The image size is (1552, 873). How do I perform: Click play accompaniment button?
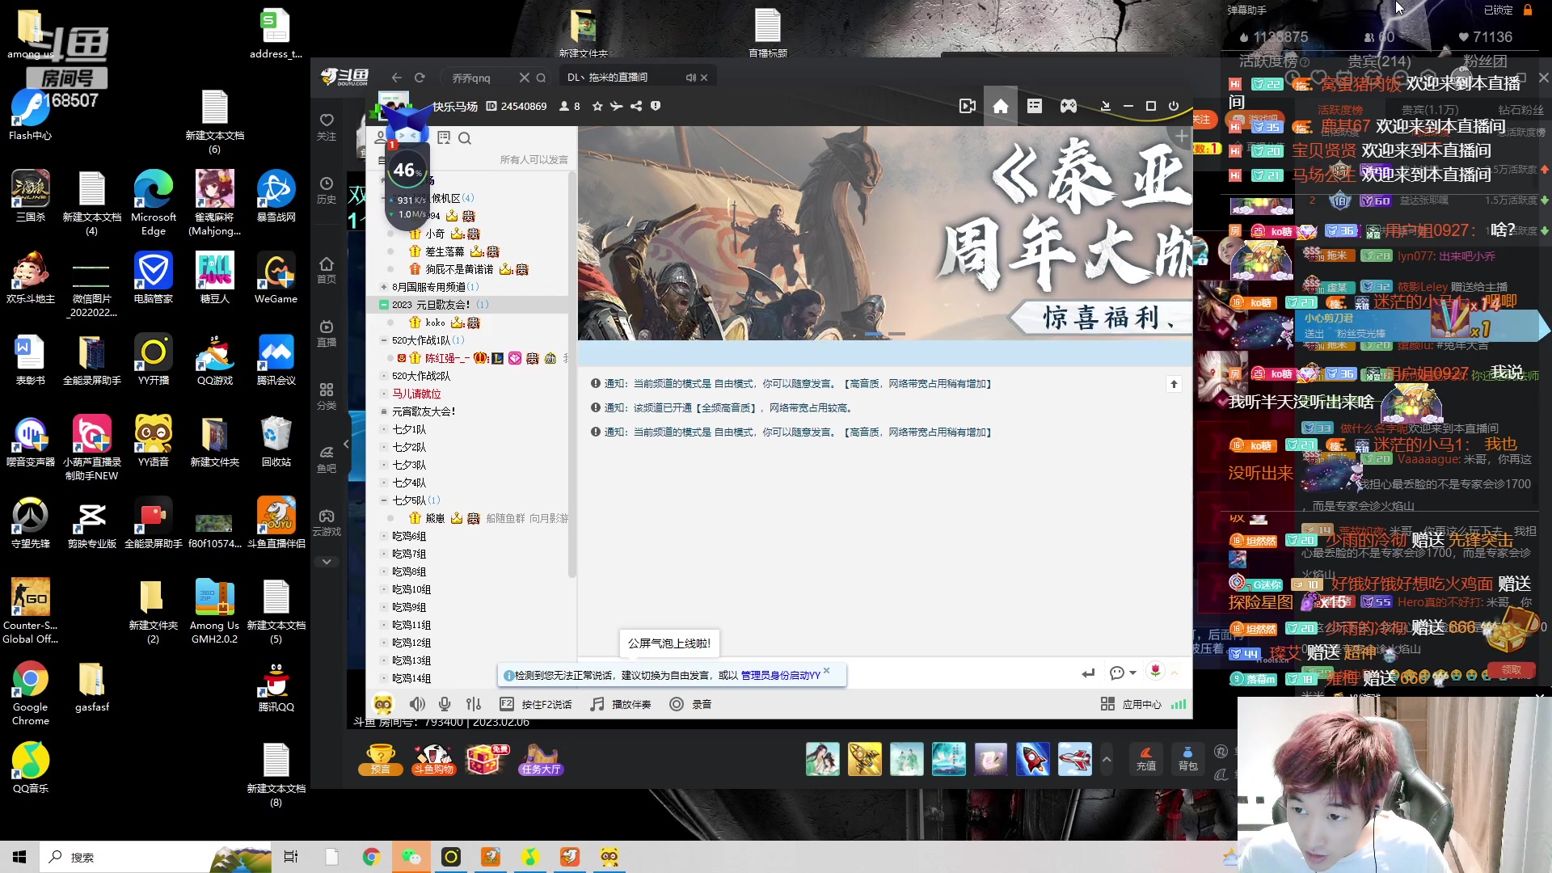(x=621, y=704)
